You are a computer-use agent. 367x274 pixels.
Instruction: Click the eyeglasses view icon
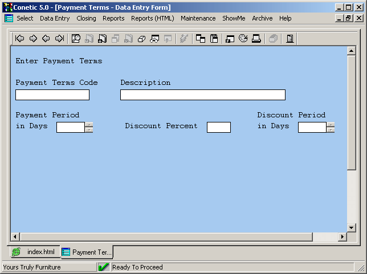coord(154,39)
